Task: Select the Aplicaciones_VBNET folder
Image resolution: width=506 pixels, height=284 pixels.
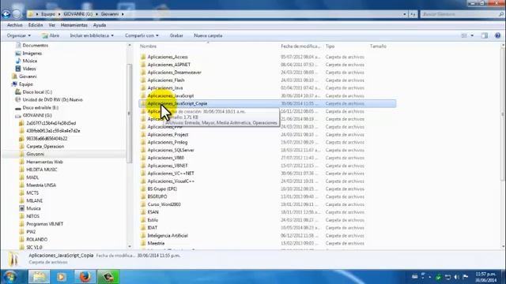Action: point(168,166)
